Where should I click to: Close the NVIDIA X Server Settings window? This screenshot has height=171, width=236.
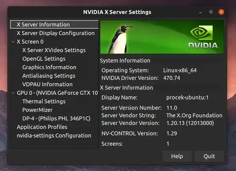tap(221, 12)
